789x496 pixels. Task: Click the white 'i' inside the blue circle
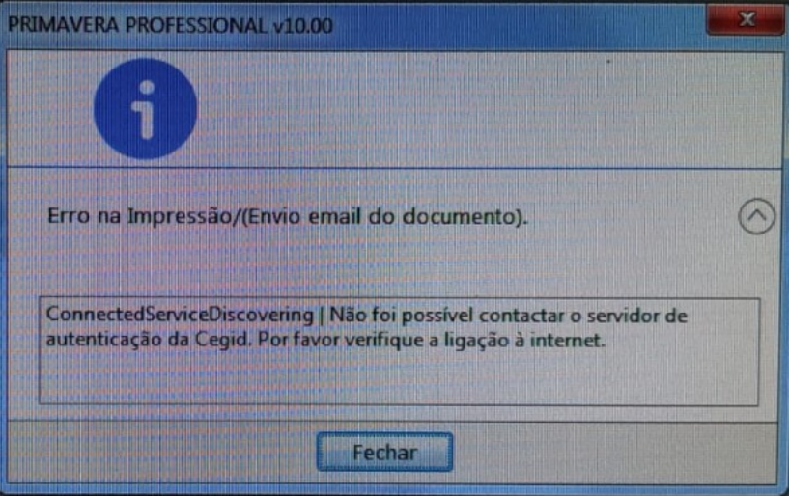coord(146,110)
